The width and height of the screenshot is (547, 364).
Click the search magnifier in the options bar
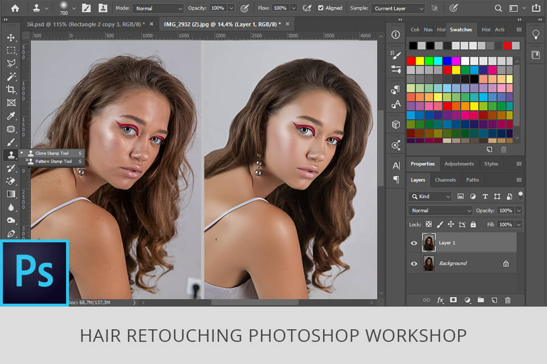(x=497, y=8)
